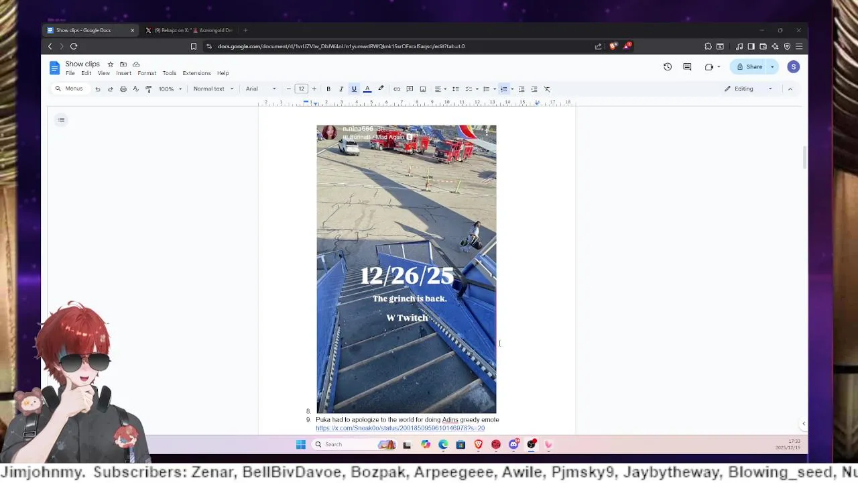The image size is (858, 483).
Task: Toggle underline formatting
Action: pos(354,89)
